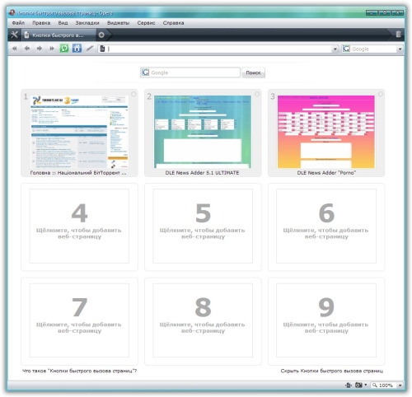
Task: Click the Back arrow in toolbar
Action: click(27, 49)
